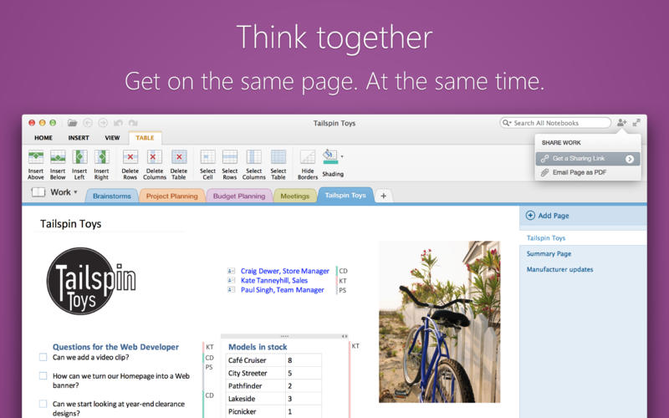The height and width of the screenshot is (418, 669).
Task: Click the Insert Below table icon
Action: [58, 157]
